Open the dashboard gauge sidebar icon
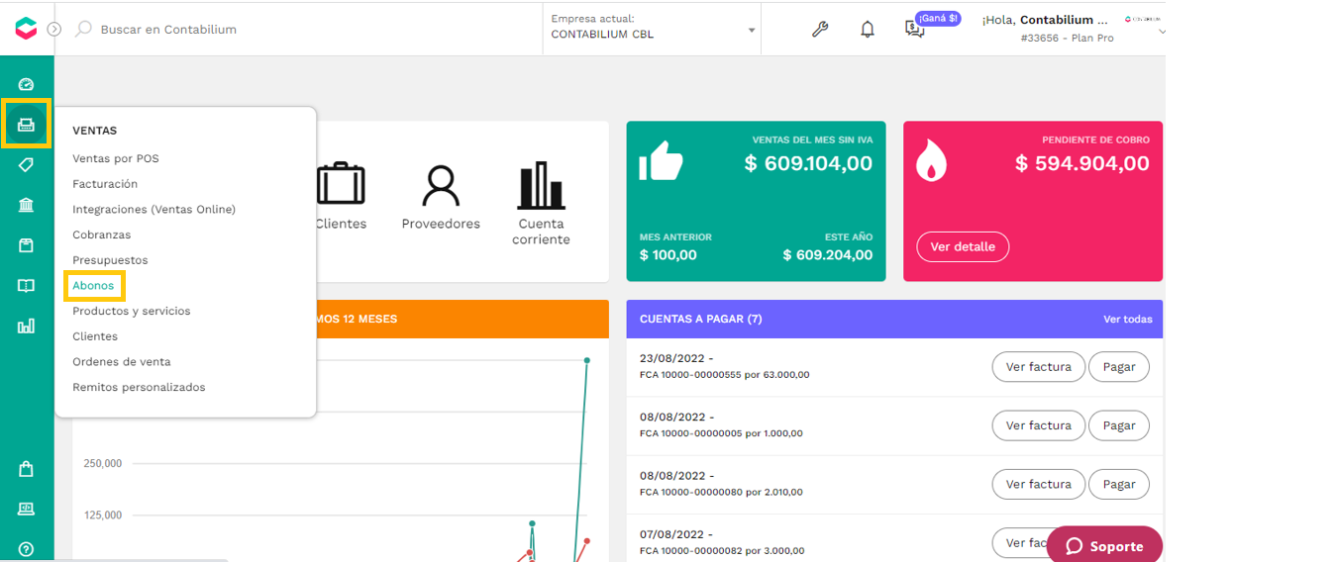The image size is (1336, 562). click(27, 85)
